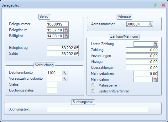The height and width of the screenshot is (122, 168).
Task: Open calendar picker for Belegdatum
Action: [66, 30]
